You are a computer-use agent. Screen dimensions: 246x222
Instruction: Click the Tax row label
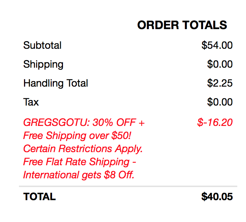pyautogui.click(x=31, y=102)
